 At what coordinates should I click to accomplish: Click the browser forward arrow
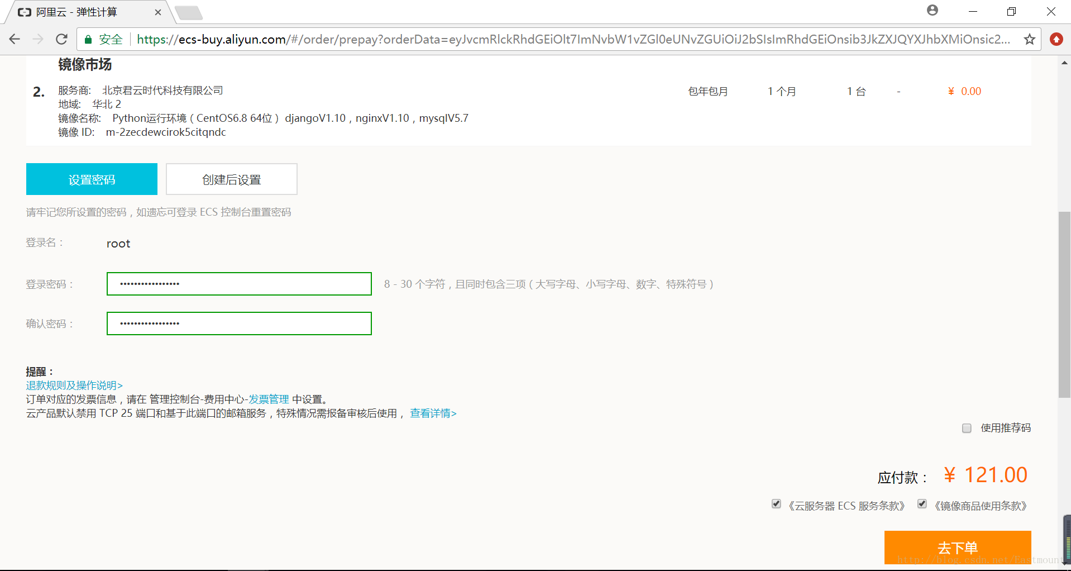point(38,39)
